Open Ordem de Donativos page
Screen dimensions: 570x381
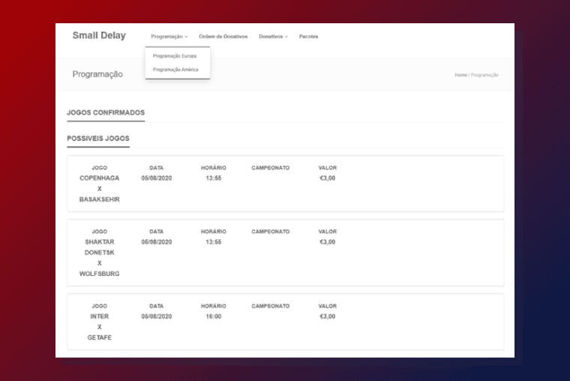[x=223, y=36]
